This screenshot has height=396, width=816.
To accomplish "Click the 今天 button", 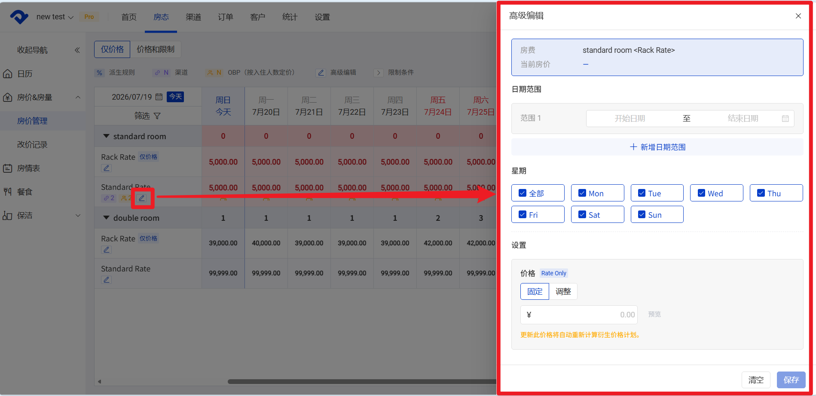I will tap(175, 97).
